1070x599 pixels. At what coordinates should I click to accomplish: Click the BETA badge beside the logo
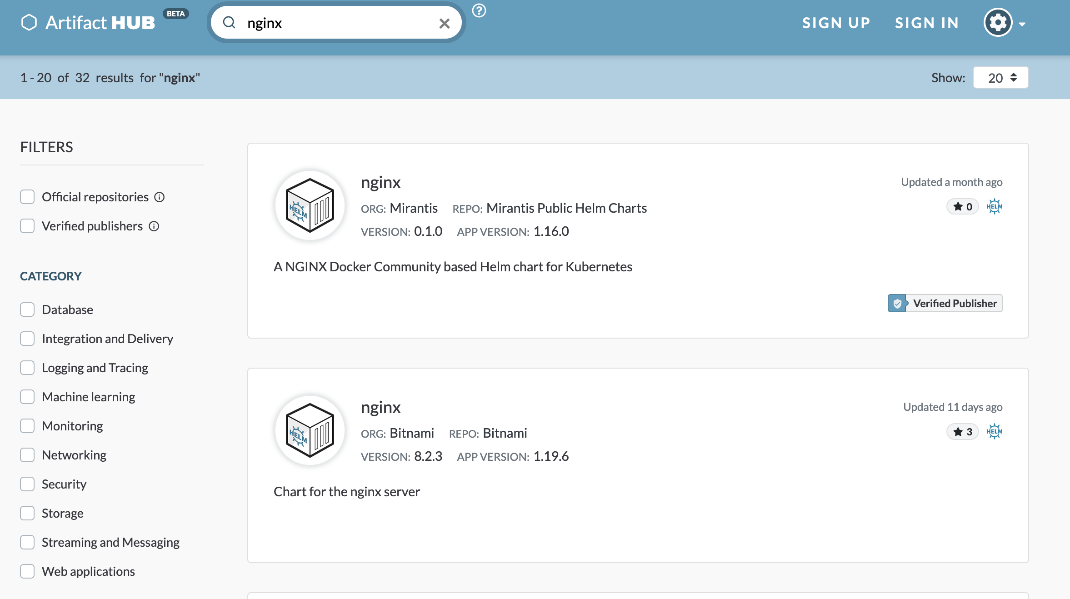[175, 14]
